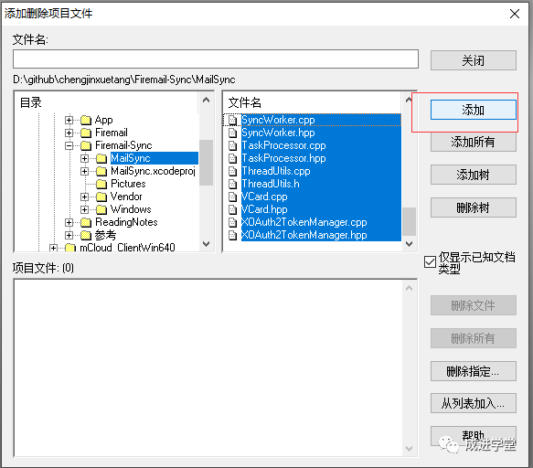Click the 删除树 button
Screen dimensions: 533x468
tap(474, 207)
